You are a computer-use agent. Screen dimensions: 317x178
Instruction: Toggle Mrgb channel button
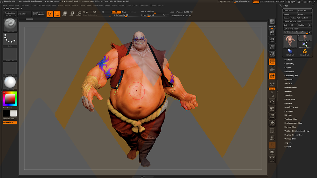click(x=87, y=12)
